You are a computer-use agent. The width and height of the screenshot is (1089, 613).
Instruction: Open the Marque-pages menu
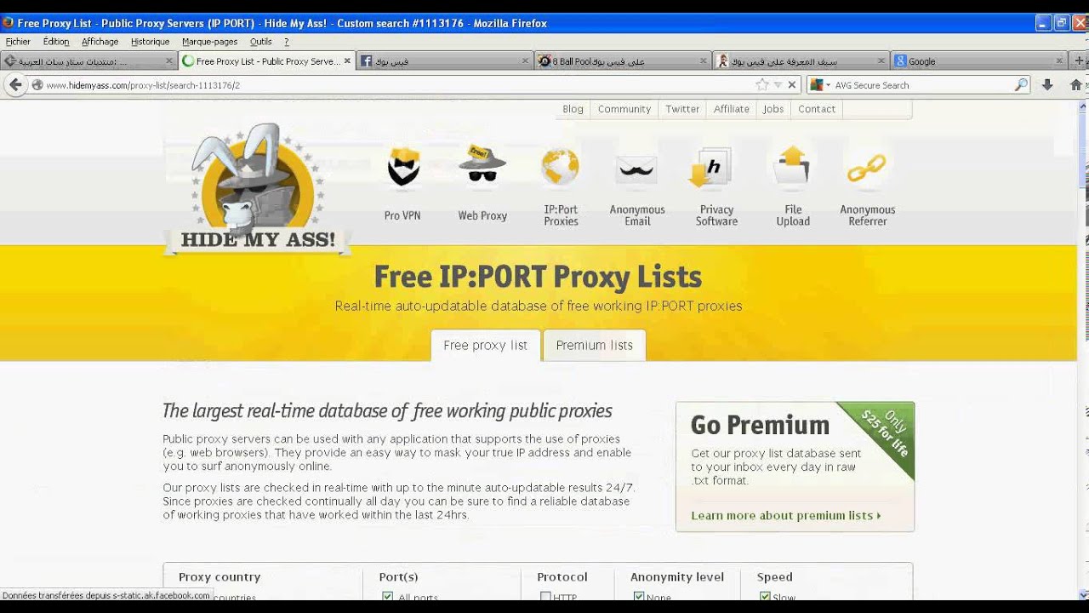tap(210, 41)
